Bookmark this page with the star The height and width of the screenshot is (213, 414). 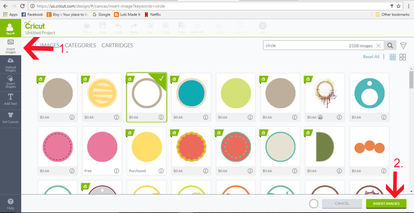tap(399, 6)
